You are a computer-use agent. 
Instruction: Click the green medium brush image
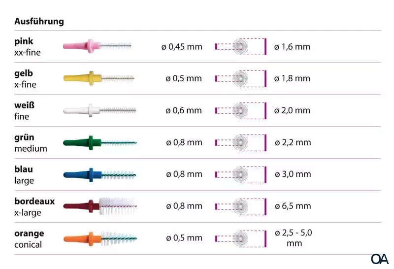(99, 142)
